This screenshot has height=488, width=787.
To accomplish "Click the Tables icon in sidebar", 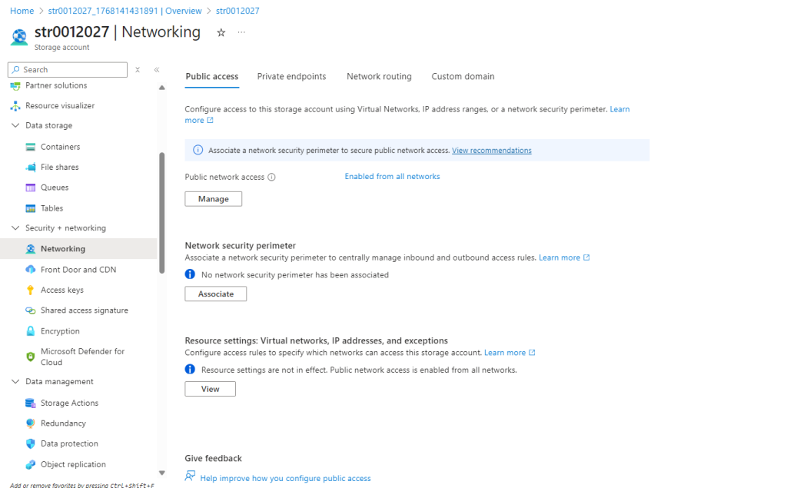I will [31, 208].
